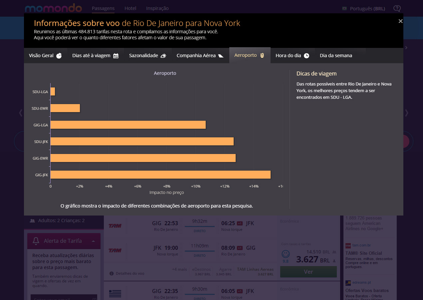423x300 pixels.
Task: Click the momondo logo
Action: [53, 8]
